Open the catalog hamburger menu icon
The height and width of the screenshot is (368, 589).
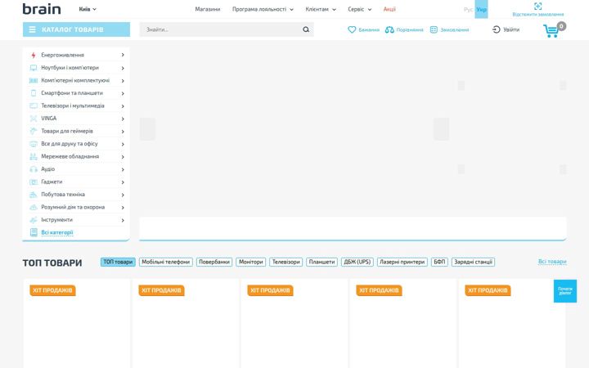pyautogui.click(x=32, y=29)
